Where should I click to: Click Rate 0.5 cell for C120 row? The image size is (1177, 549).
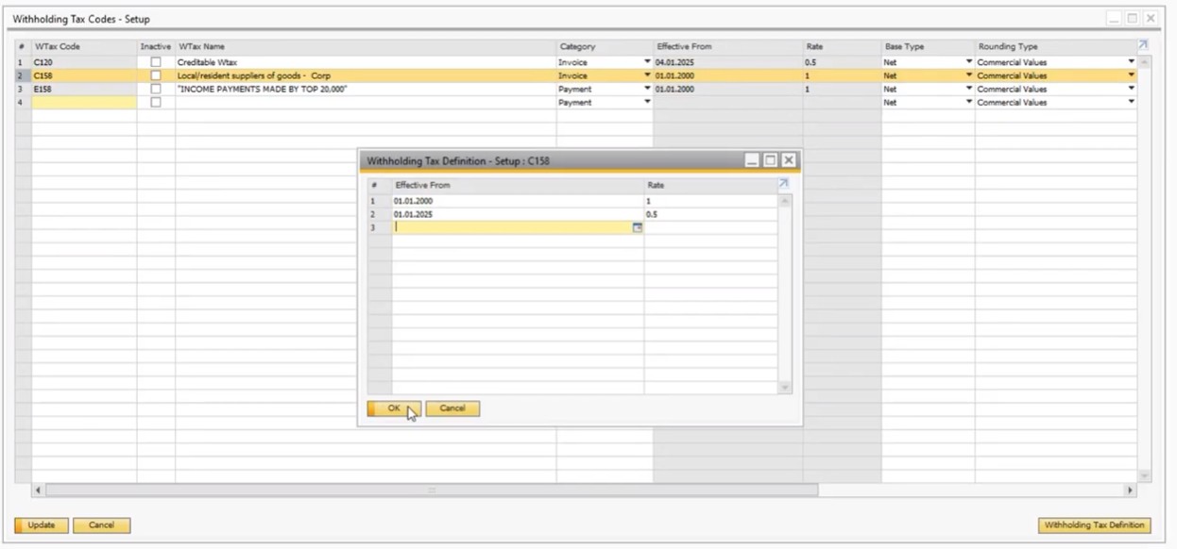(842, 62)
